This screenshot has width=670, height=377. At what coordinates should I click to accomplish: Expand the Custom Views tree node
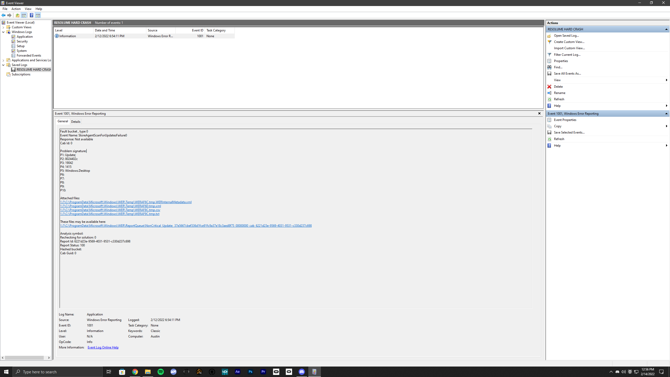pos(3,27)
